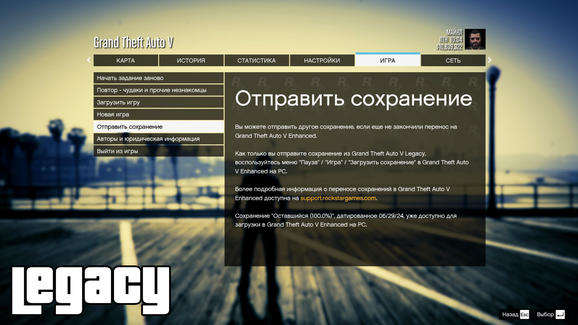This screenshot has height=325, width=578.
Task: Select the ИГРА tab
Action: point(388,60)
